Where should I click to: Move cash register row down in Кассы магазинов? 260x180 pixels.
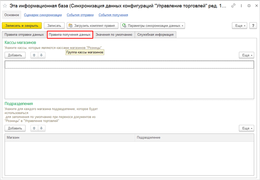coord(41,55)
